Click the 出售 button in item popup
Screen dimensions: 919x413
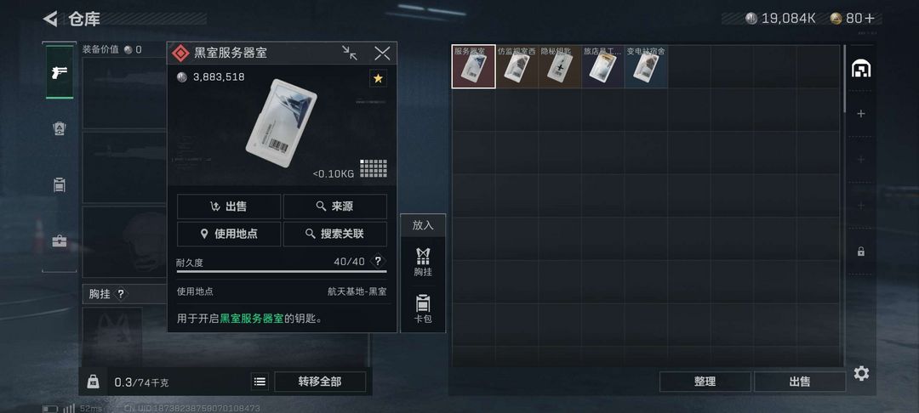(229, 206)
